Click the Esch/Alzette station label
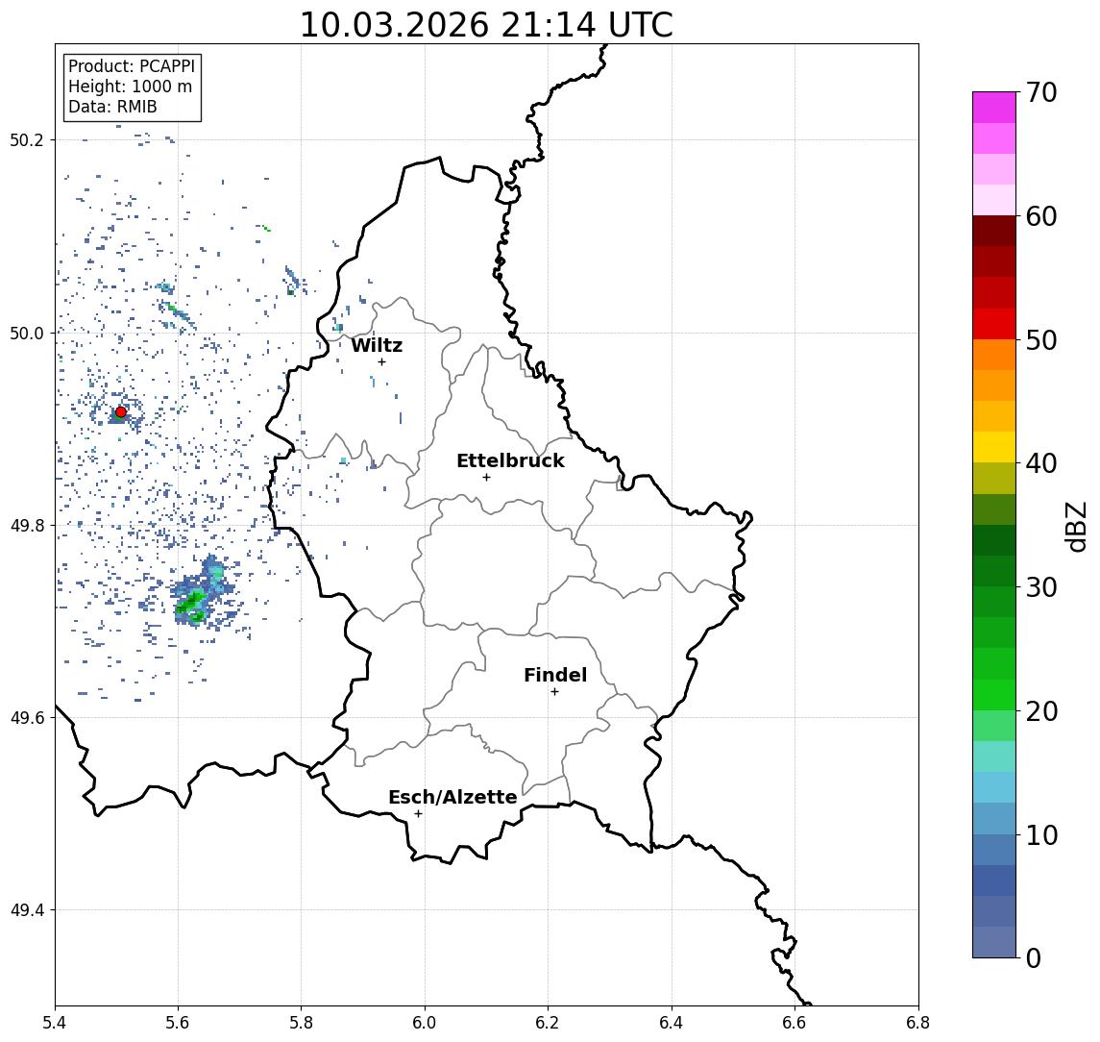Image resolution: width=1100 pixels, height=1042 pixels. (x=452, y=797)
